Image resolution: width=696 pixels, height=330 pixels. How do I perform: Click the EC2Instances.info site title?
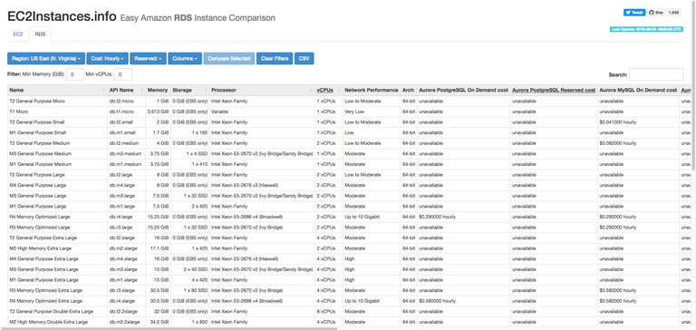pyautogui.click(x=62, y=17)
